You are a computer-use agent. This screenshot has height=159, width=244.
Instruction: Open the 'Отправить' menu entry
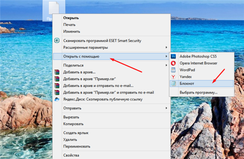(x=112, y=108)
